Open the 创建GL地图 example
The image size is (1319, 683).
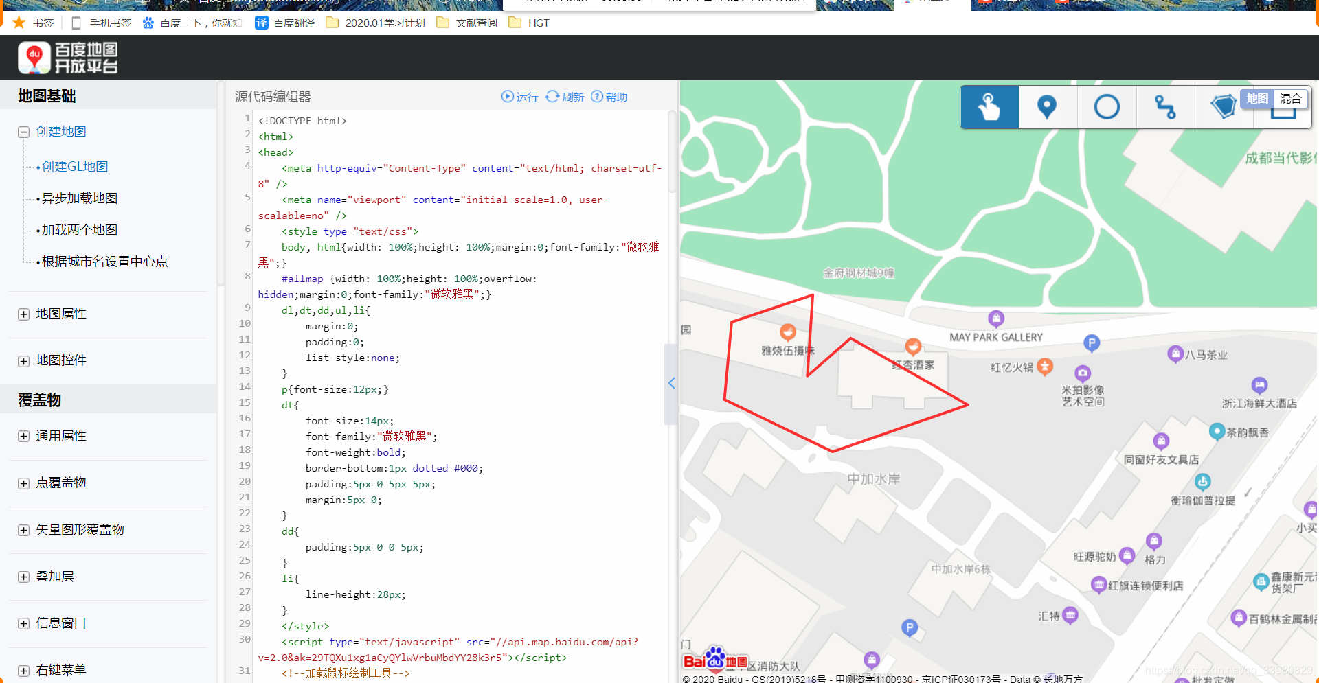75,167
